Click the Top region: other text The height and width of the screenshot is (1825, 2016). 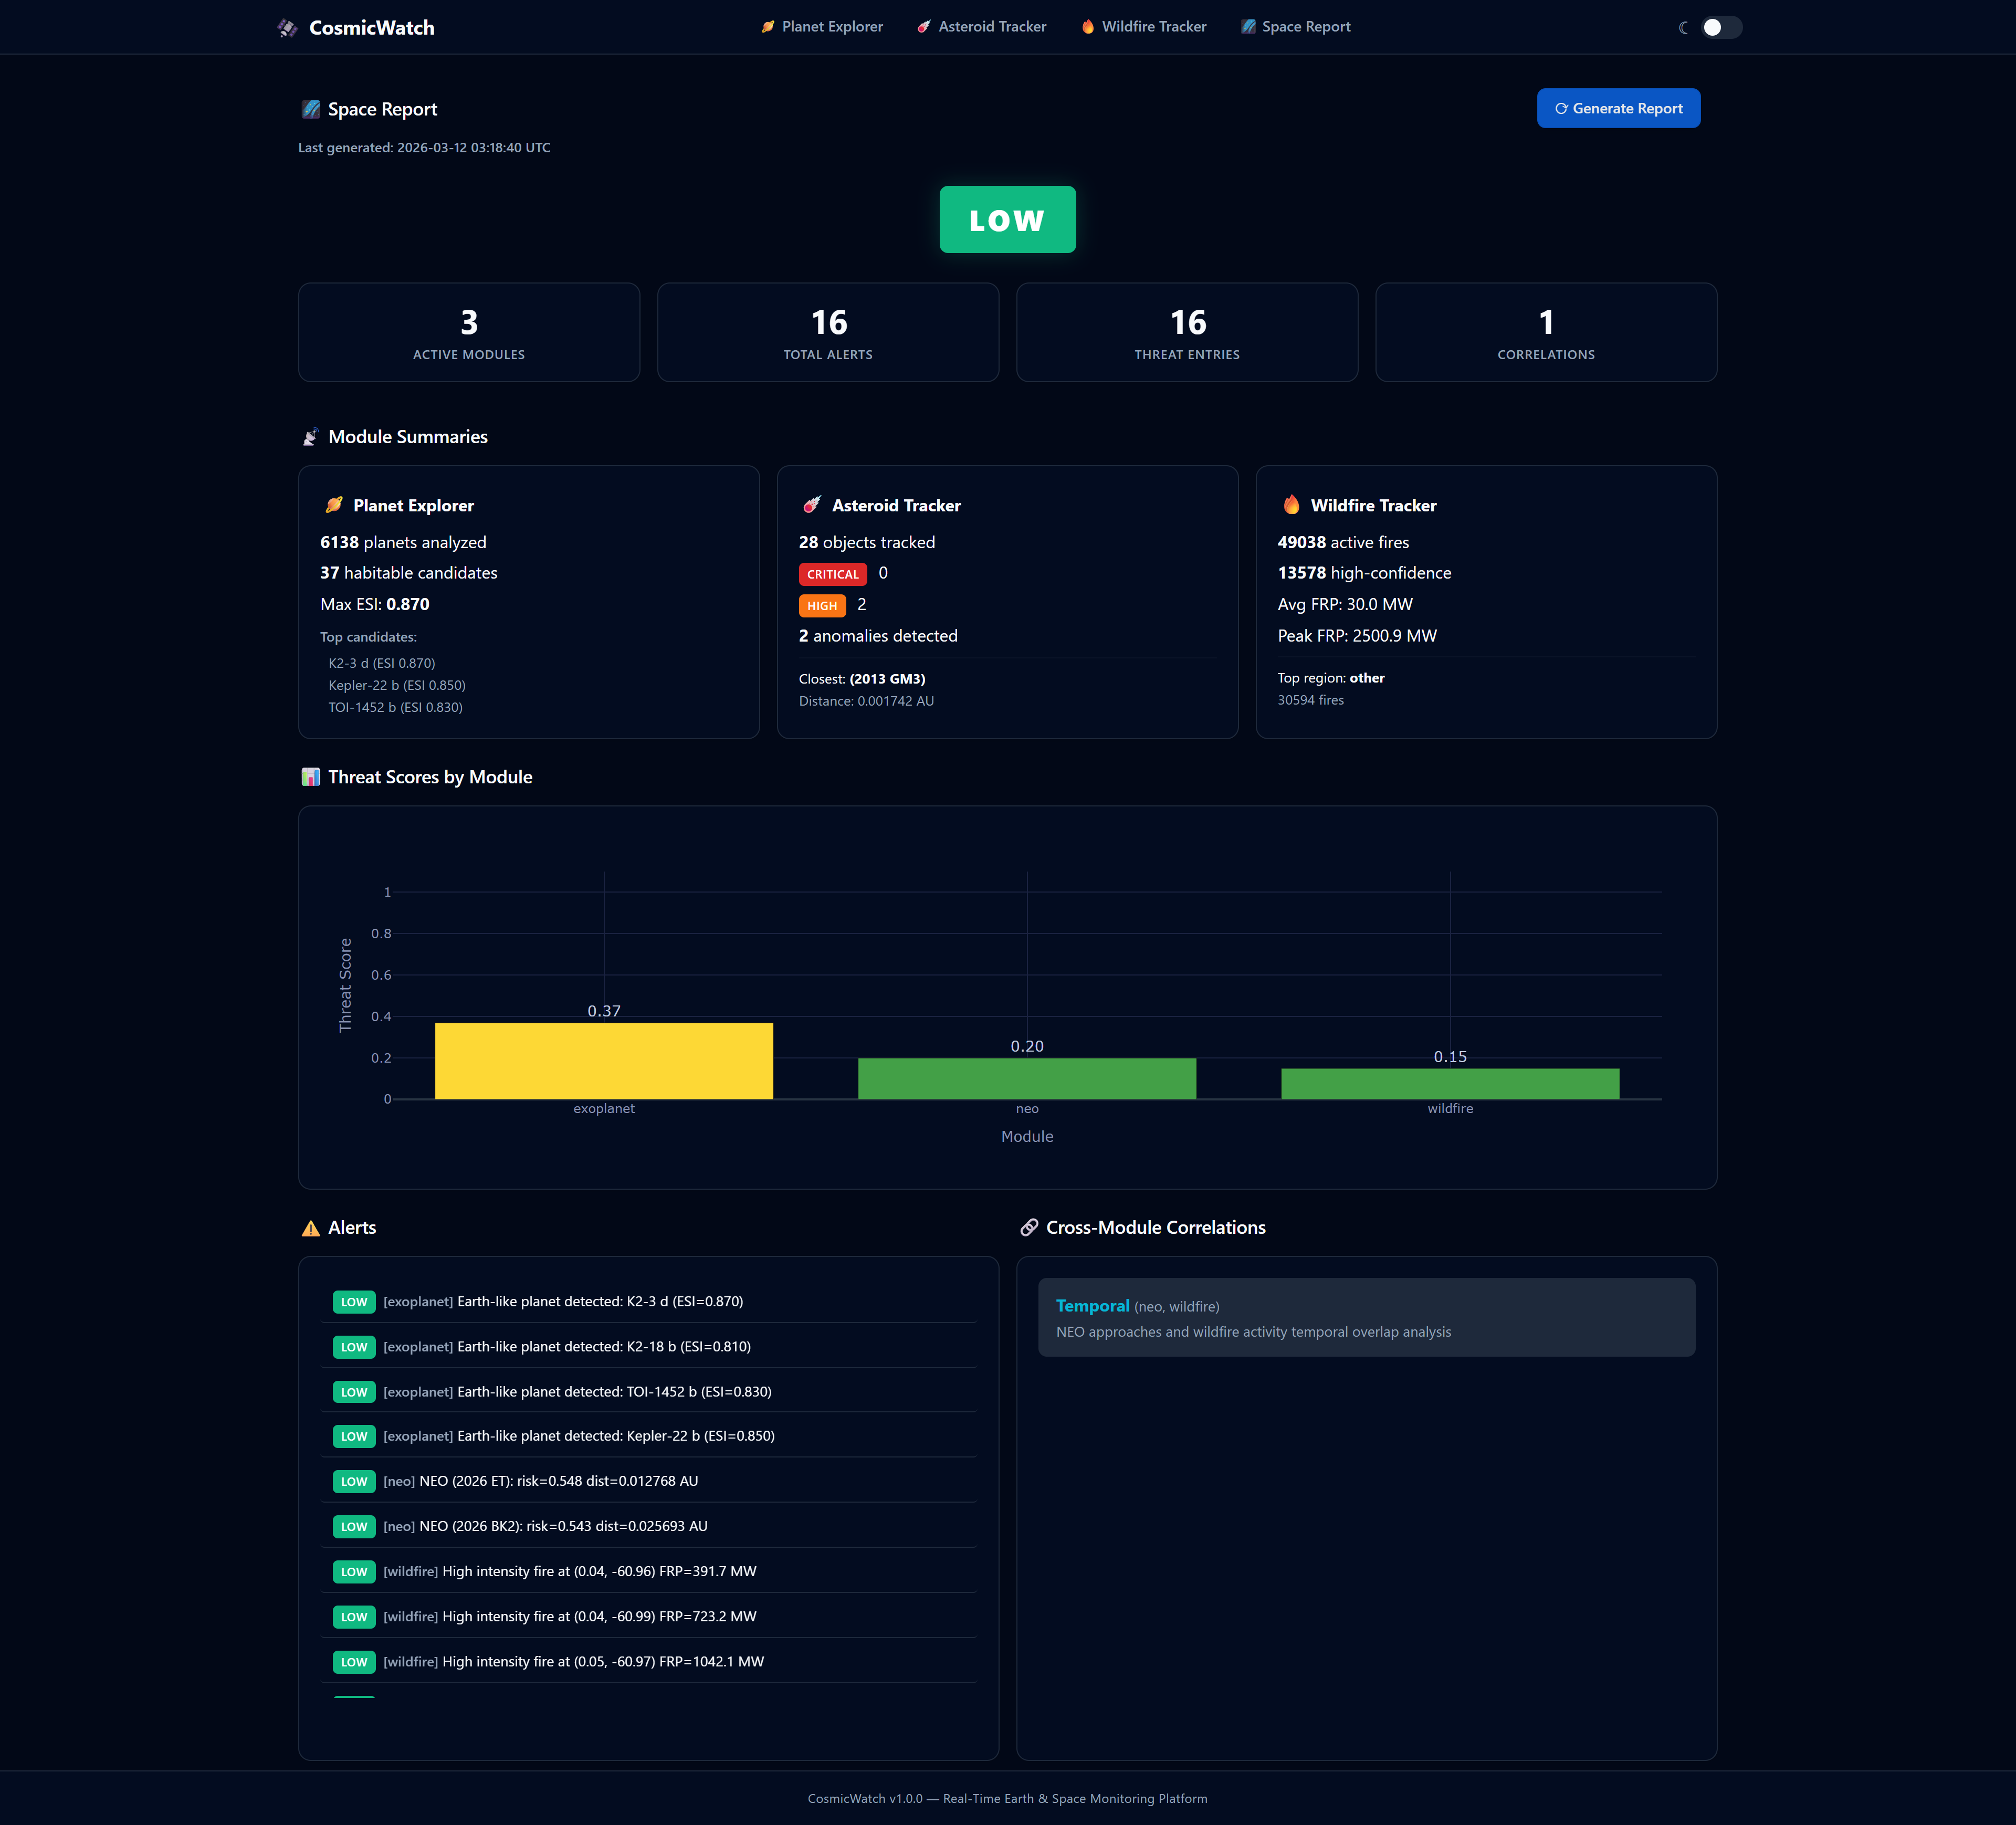(1331, 678)
